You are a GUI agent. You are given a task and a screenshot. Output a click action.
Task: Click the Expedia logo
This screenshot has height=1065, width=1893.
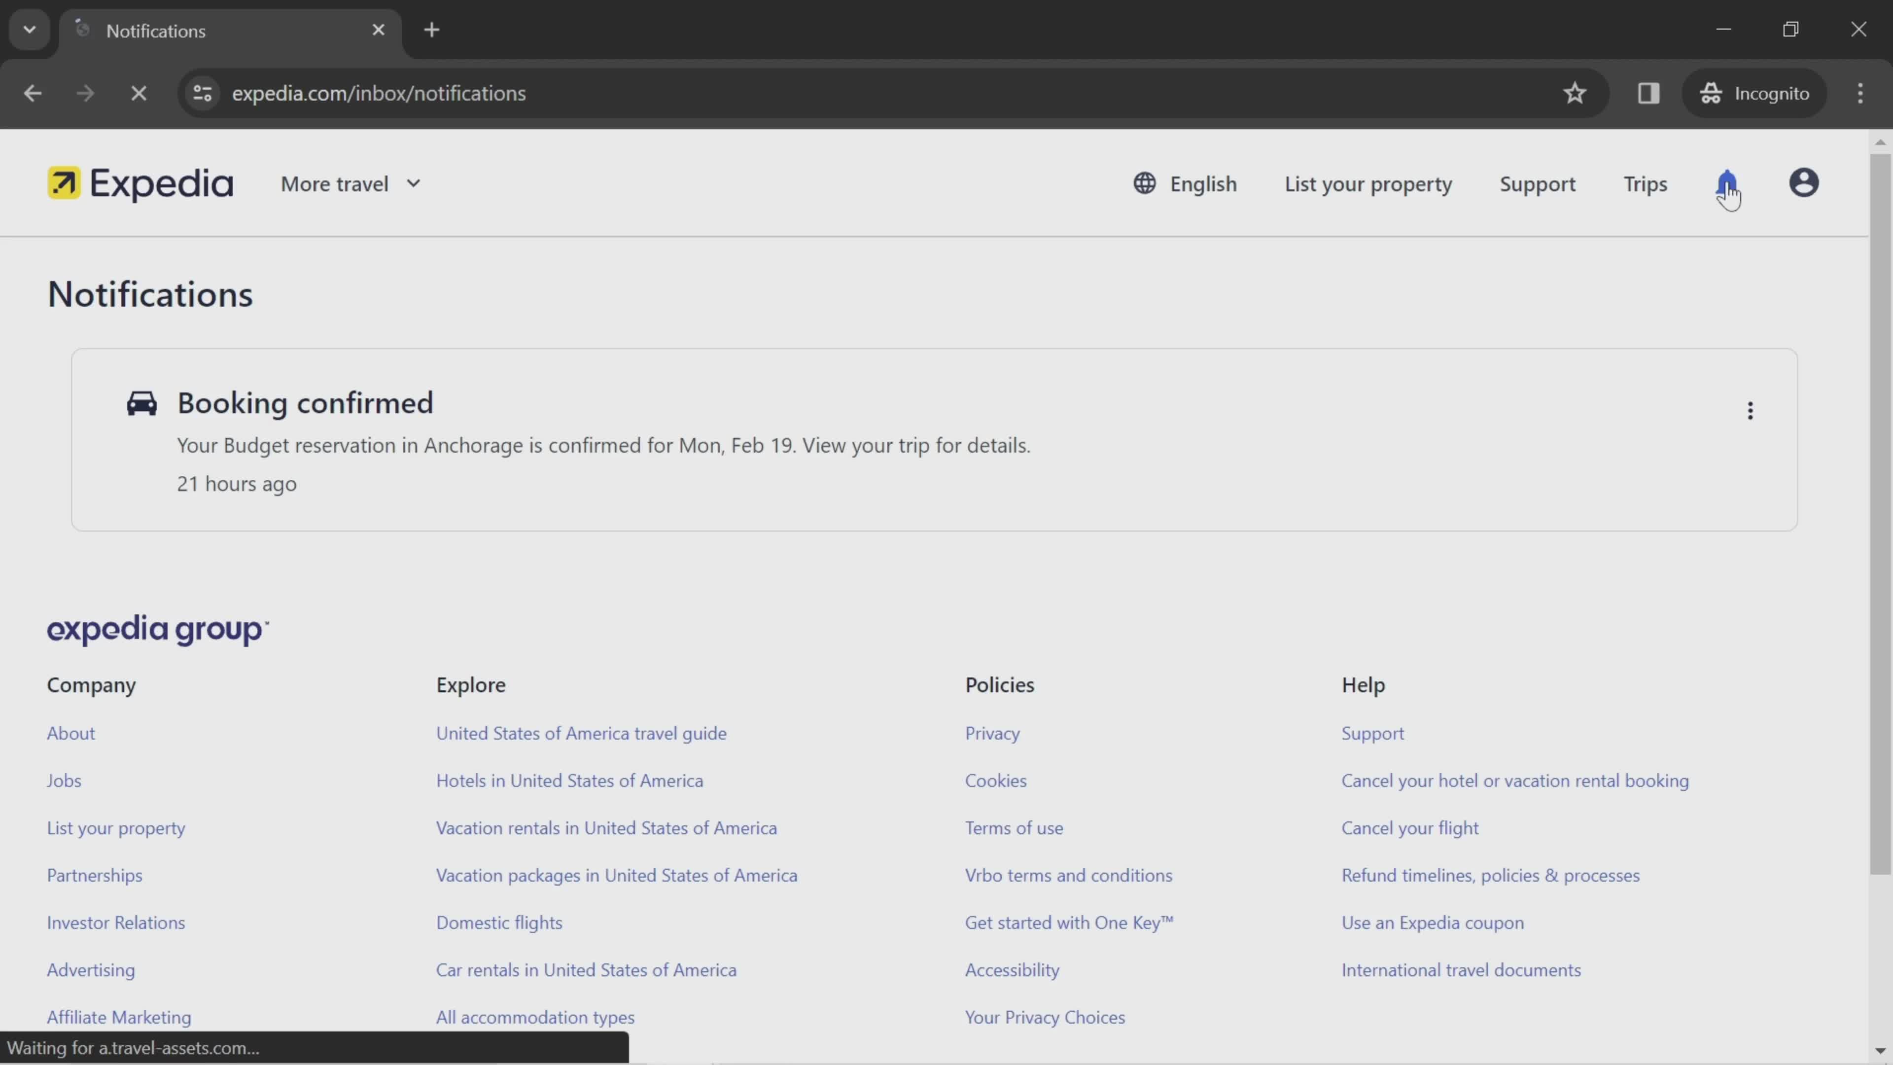[x=140, y=184]
